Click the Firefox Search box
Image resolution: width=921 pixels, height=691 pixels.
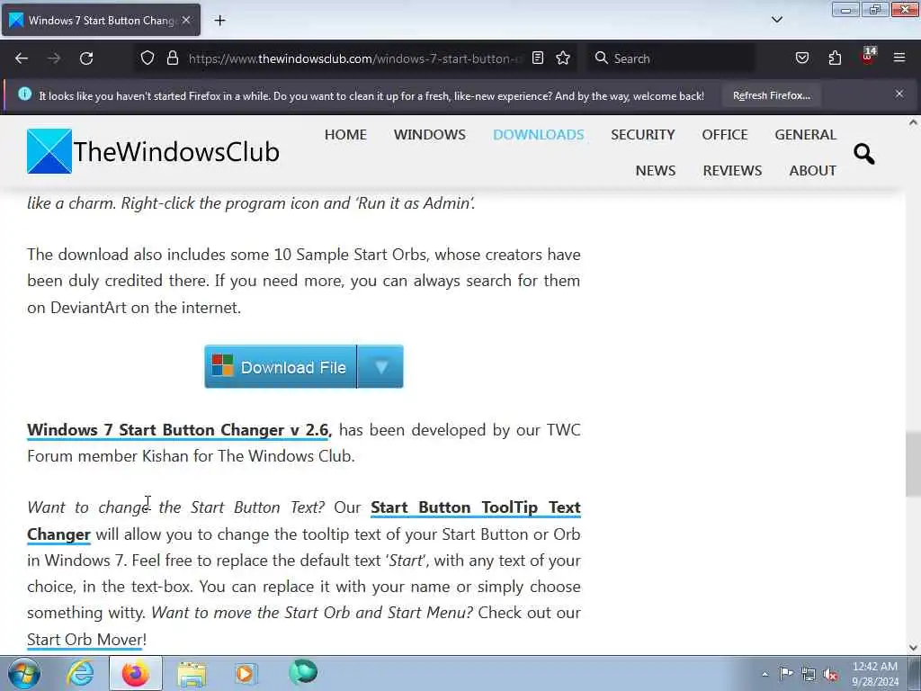click(671, 58)
